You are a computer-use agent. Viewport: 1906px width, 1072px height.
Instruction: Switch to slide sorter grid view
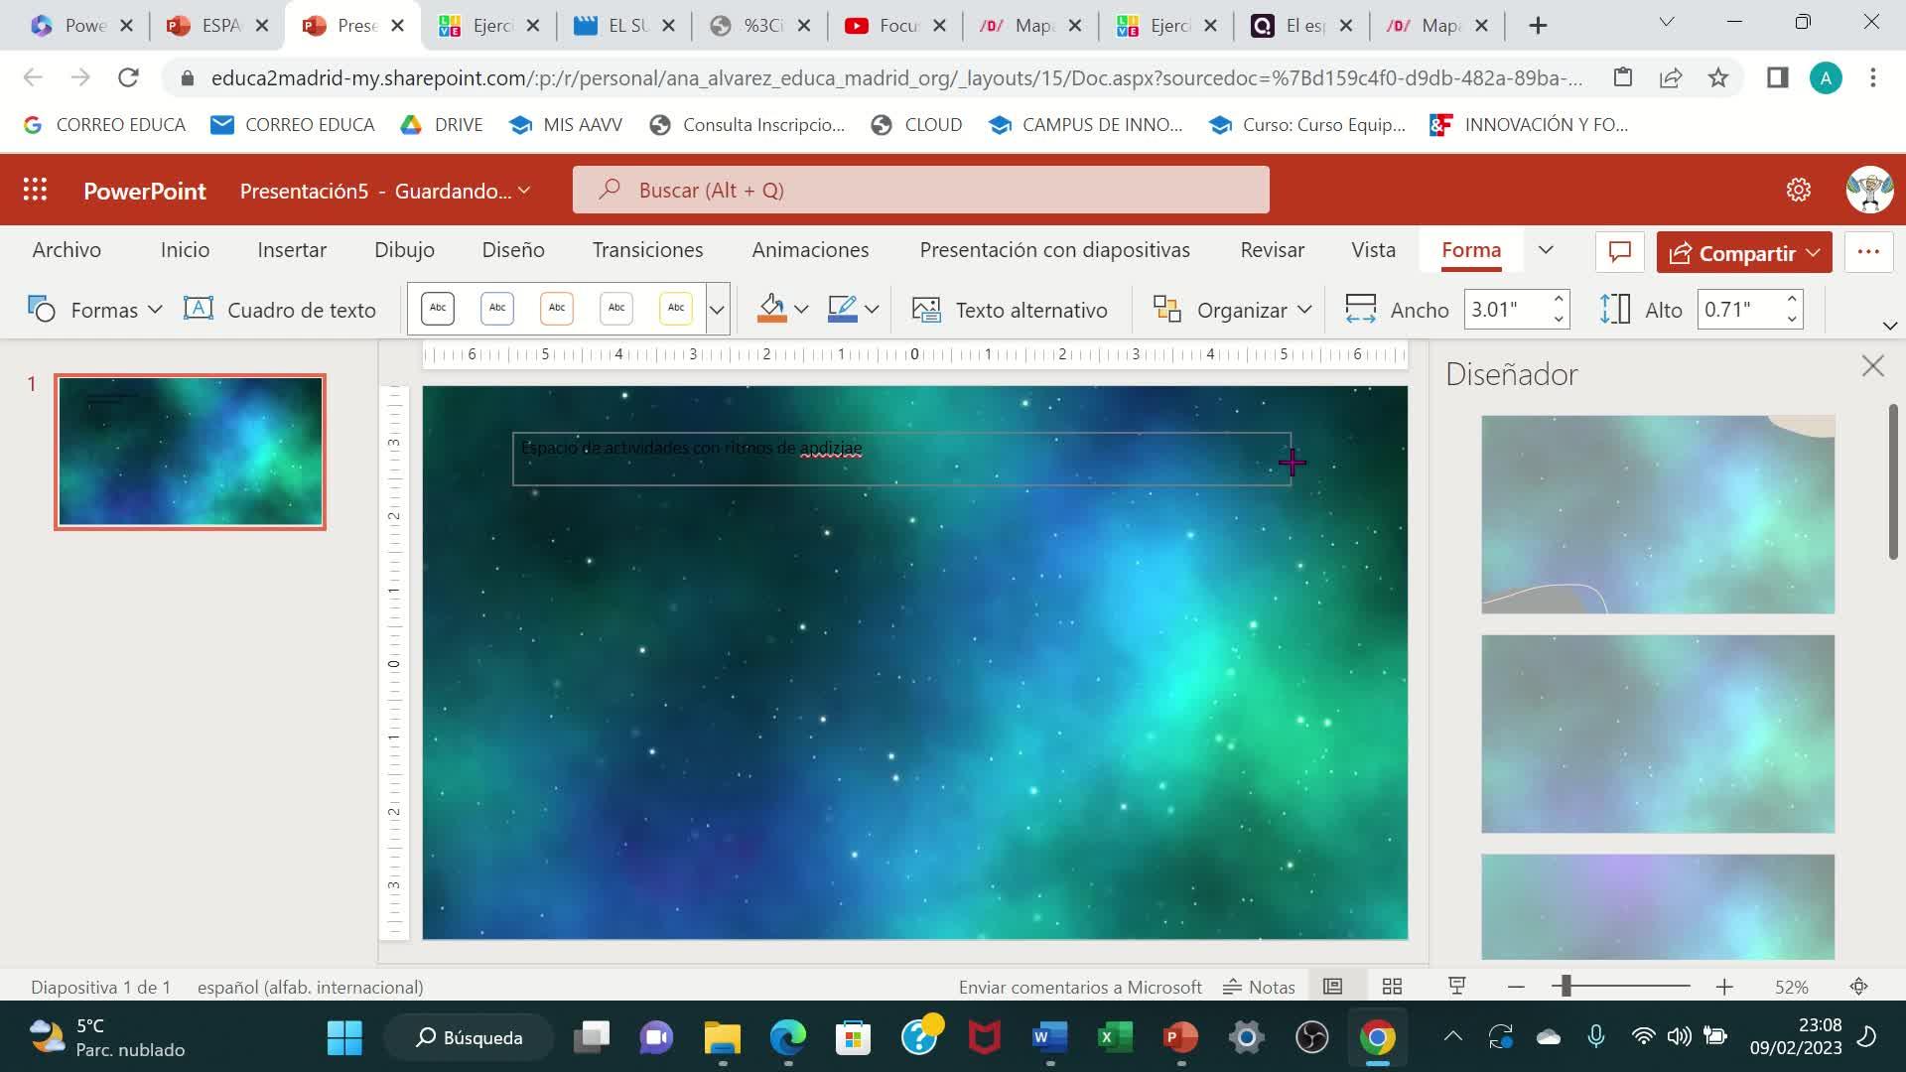(1392, 987)
